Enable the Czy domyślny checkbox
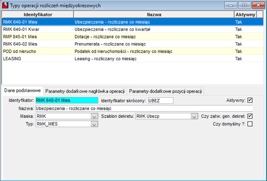267x181 pixels. (250, 124)
